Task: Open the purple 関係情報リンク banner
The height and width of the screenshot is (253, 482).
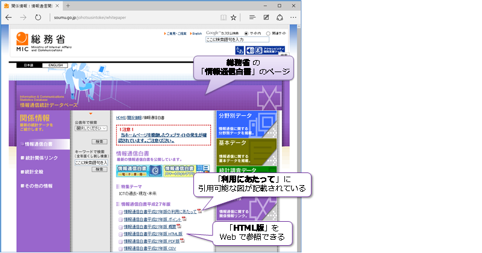Action: pyautogui.click(x=246, y=210)
